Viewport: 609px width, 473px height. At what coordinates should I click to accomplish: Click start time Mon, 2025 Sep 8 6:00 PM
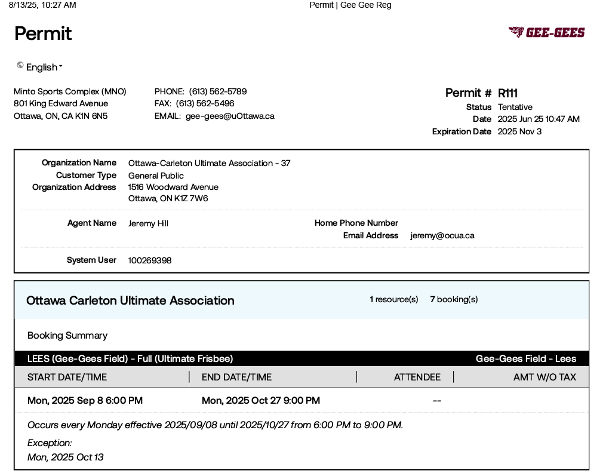pyautogui.click(x=85, y=400)
